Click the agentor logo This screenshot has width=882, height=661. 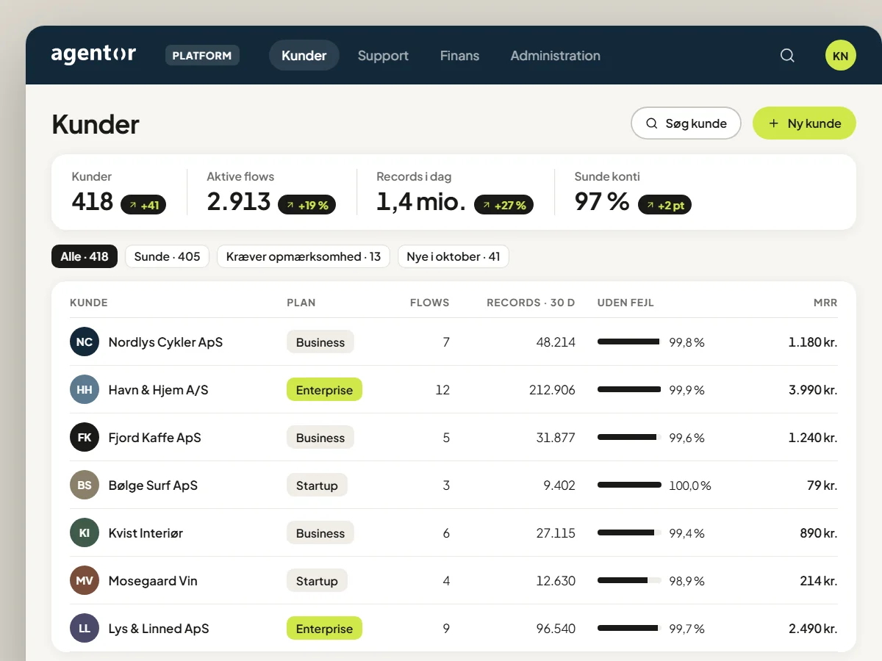[x=93, y=55]
